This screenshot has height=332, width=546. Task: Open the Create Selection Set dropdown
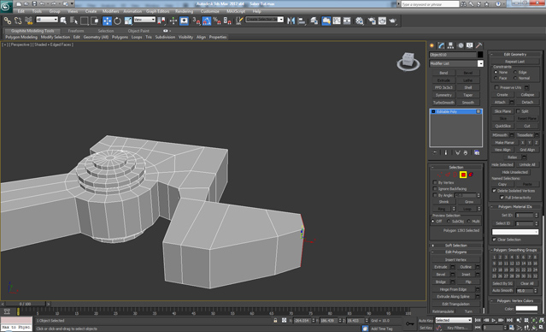[265, 20]
